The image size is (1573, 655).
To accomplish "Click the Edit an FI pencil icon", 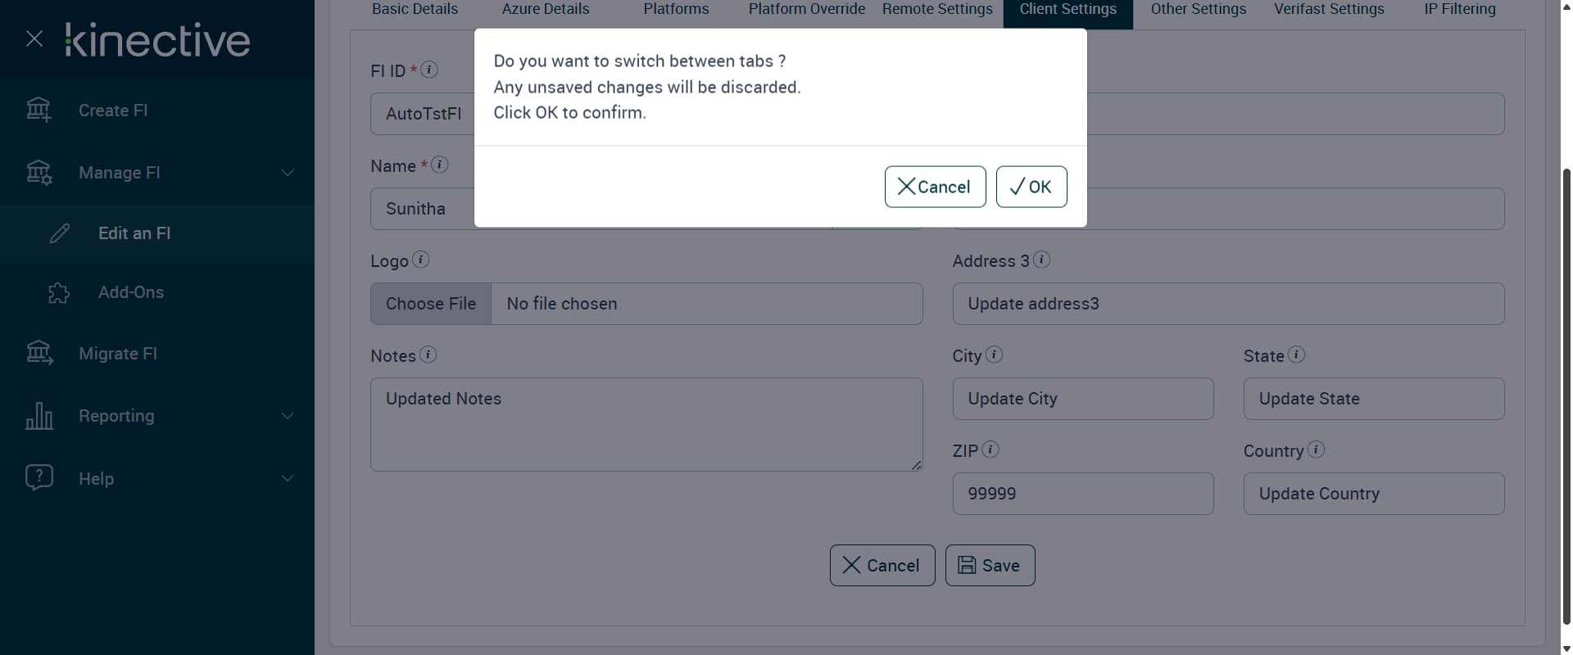I will pyautogui.click(x=60, y=233).
